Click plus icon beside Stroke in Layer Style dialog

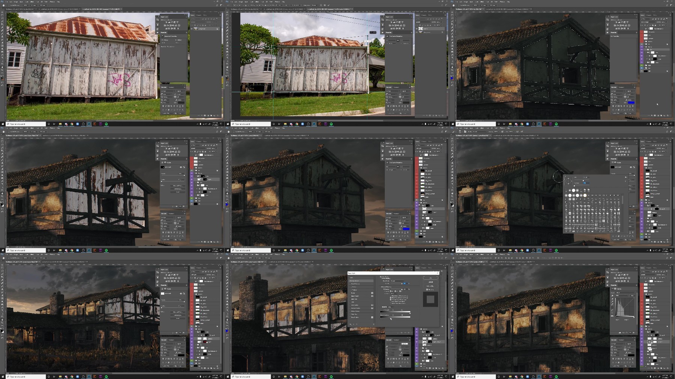pyautogui.click(x=372, y=293)
